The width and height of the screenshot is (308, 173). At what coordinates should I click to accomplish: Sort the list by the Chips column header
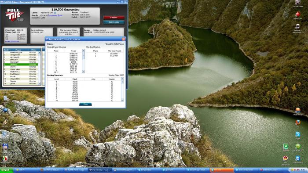(x=33, y=50)
